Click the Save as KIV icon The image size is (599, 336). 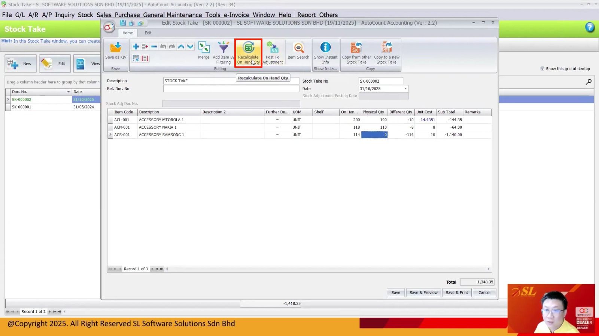pyautogui.click(x=116, y=50)
